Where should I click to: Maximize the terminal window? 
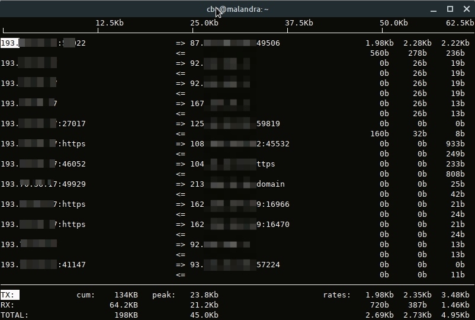click(x=450, y=9)
